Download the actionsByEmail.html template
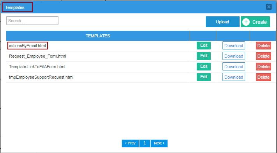Viewport: 277px width, 153px height. 234,46
